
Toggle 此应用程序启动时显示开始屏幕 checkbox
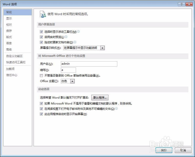click(x=41, y=114)
